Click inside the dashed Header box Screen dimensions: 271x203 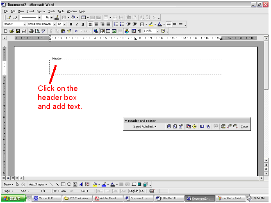136,67
